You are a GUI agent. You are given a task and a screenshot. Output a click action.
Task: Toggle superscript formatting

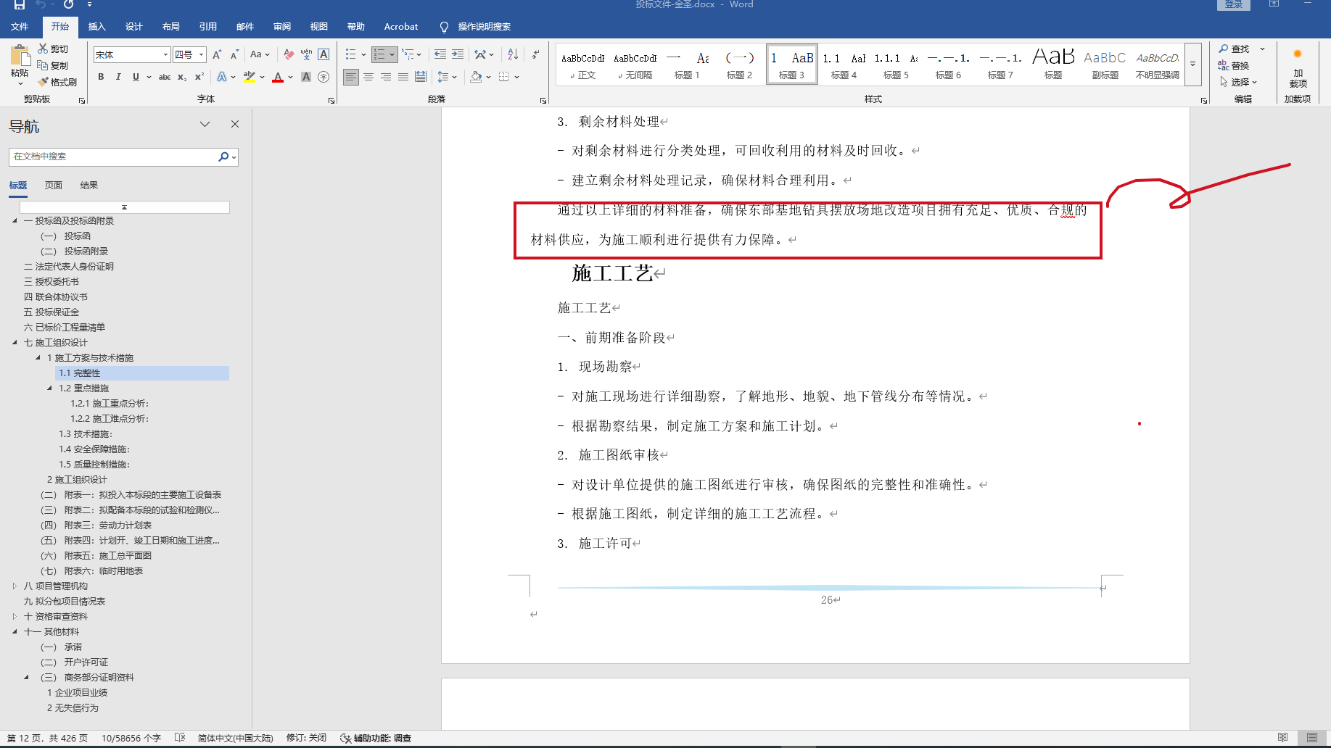(199, 77)
